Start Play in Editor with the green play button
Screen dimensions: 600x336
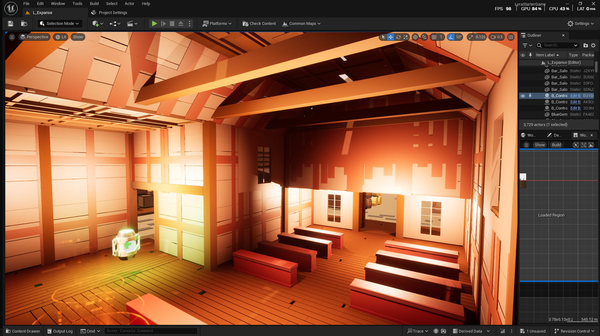tap(154, 23)
